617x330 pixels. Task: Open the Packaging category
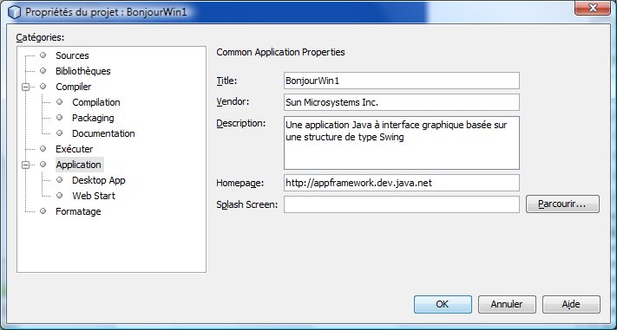(93, 118)
